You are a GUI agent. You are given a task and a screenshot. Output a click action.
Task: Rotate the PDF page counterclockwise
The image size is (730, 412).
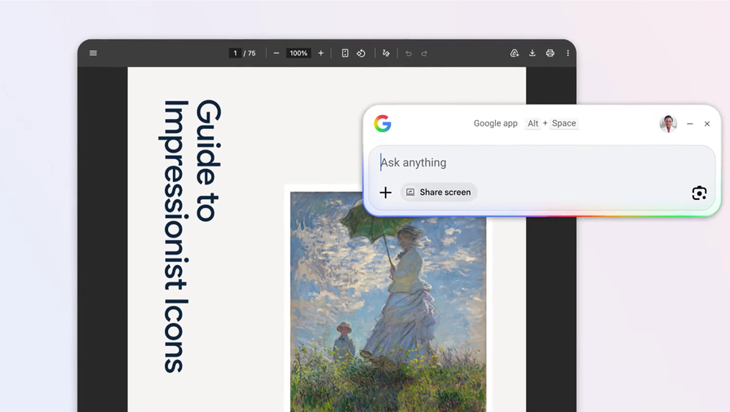click(x=361, y=53)
